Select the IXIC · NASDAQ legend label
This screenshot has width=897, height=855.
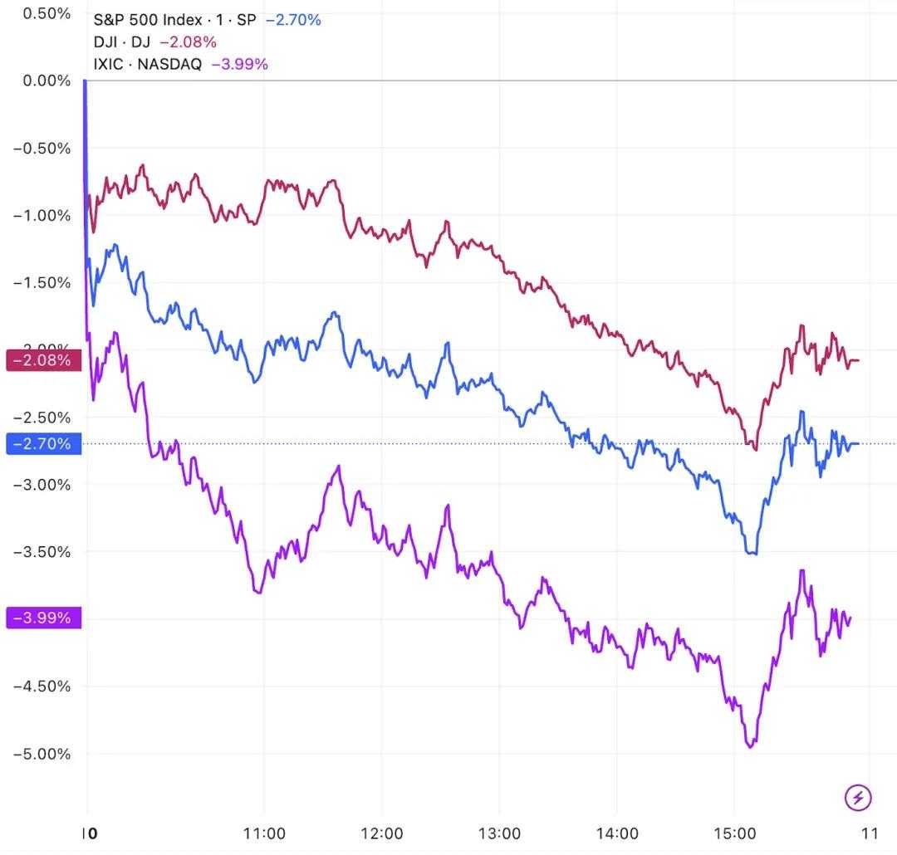click(x=148, y=64)
